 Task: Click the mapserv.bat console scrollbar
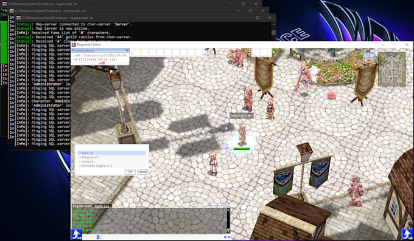coord(273,32)
